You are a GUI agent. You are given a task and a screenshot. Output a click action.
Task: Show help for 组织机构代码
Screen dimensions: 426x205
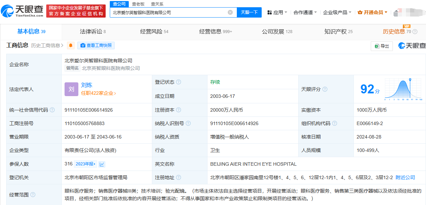pos(335,123)
